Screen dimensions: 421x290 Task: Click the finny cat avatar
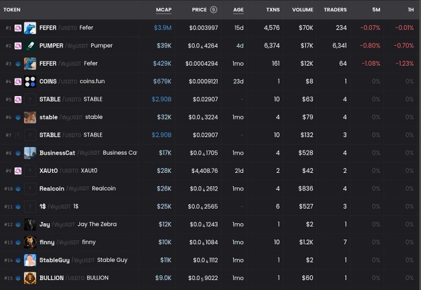30,242
